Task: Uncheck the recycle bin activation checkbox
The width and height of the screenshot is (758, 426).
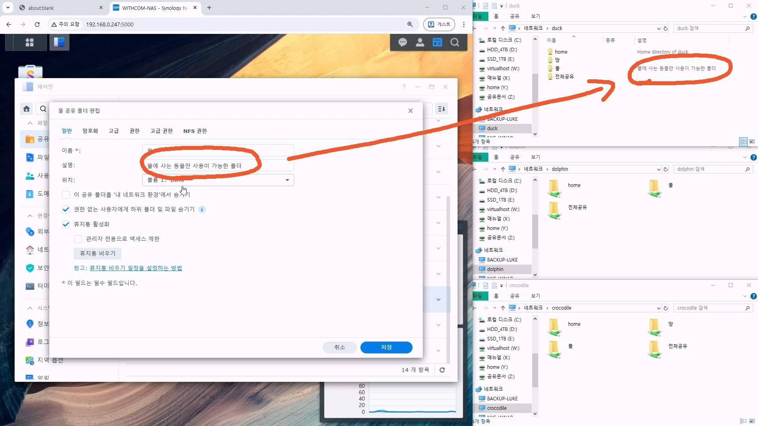Action: [66, 224]
